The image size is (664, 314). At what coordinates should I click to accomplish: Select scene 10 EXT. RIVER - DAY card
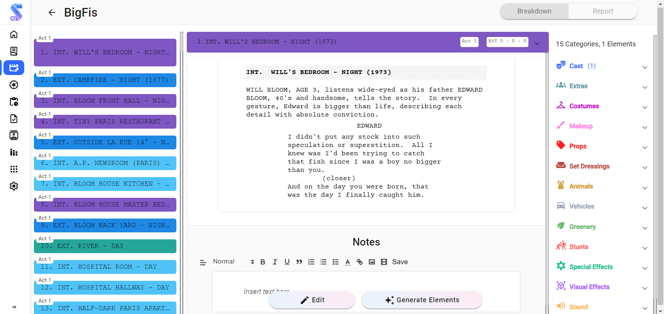pyautogui.click(x=105, y=246)
